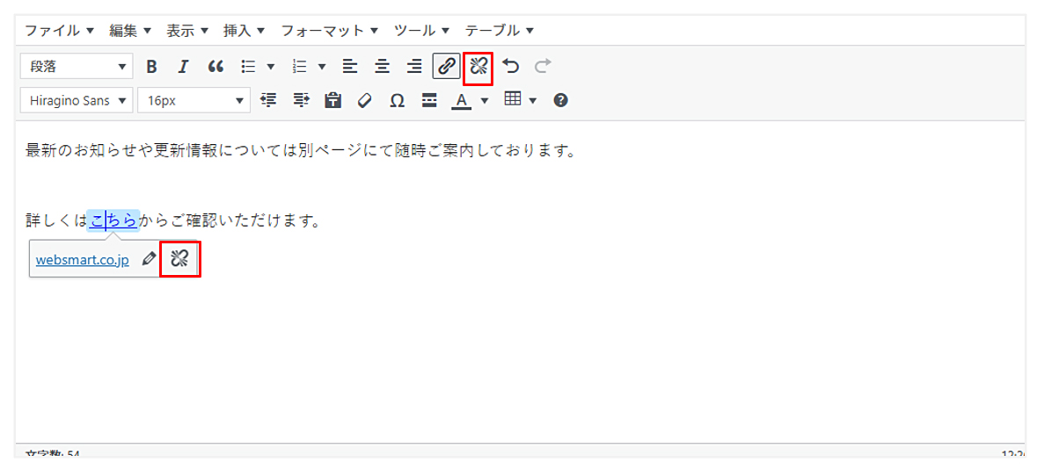Toggle bold formatting
The width and height of the screenshot is (1044, 470).
coord(152,67)
